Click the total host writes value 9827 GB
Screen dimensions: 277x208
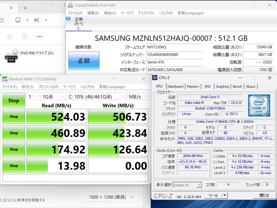(x=259, y=55)
